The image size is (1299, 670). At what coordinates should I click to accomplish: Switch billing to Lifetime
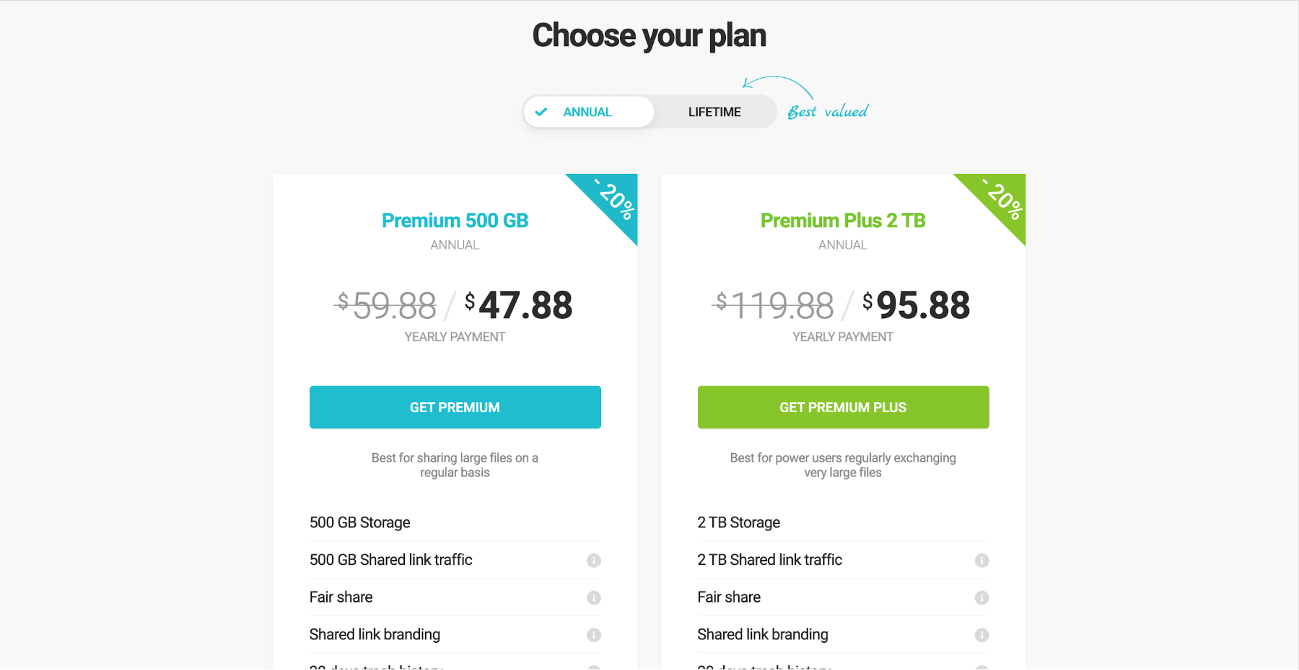714,112
